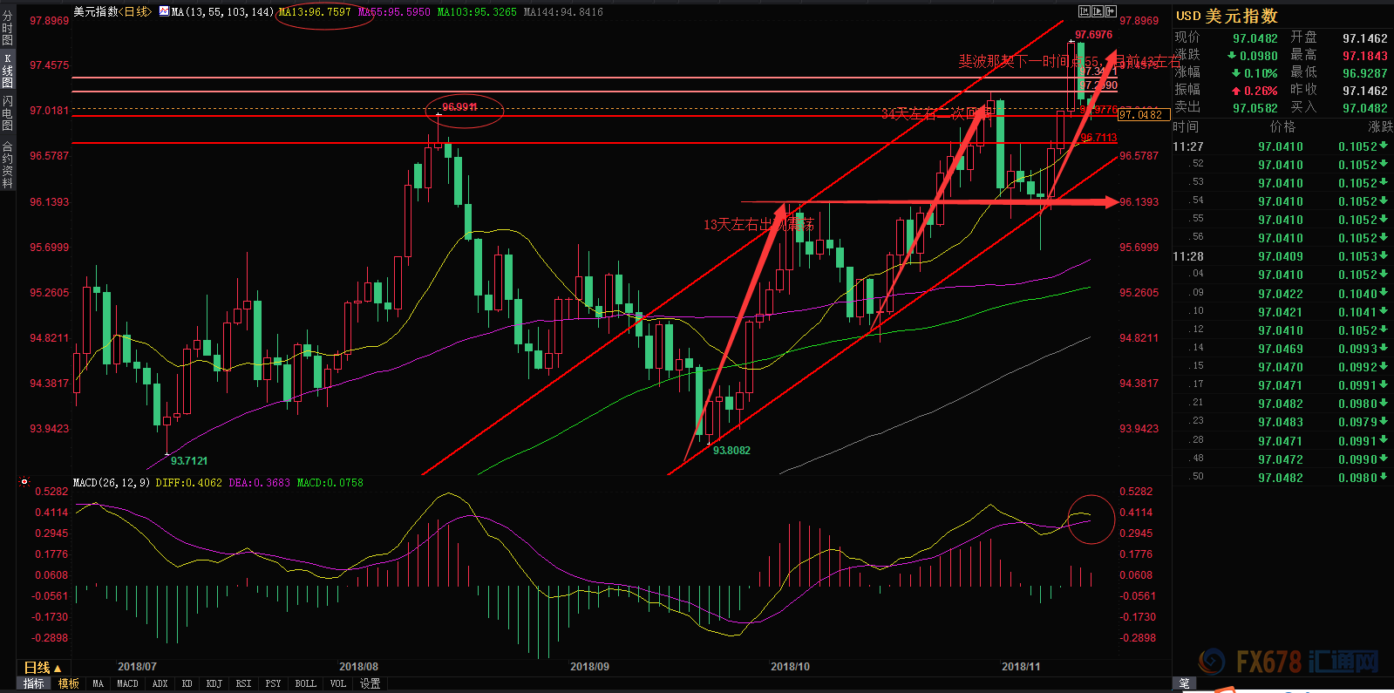Apply the BOLL indicator
Viewport: 1394px width, 693px height.
pos(305,684)
